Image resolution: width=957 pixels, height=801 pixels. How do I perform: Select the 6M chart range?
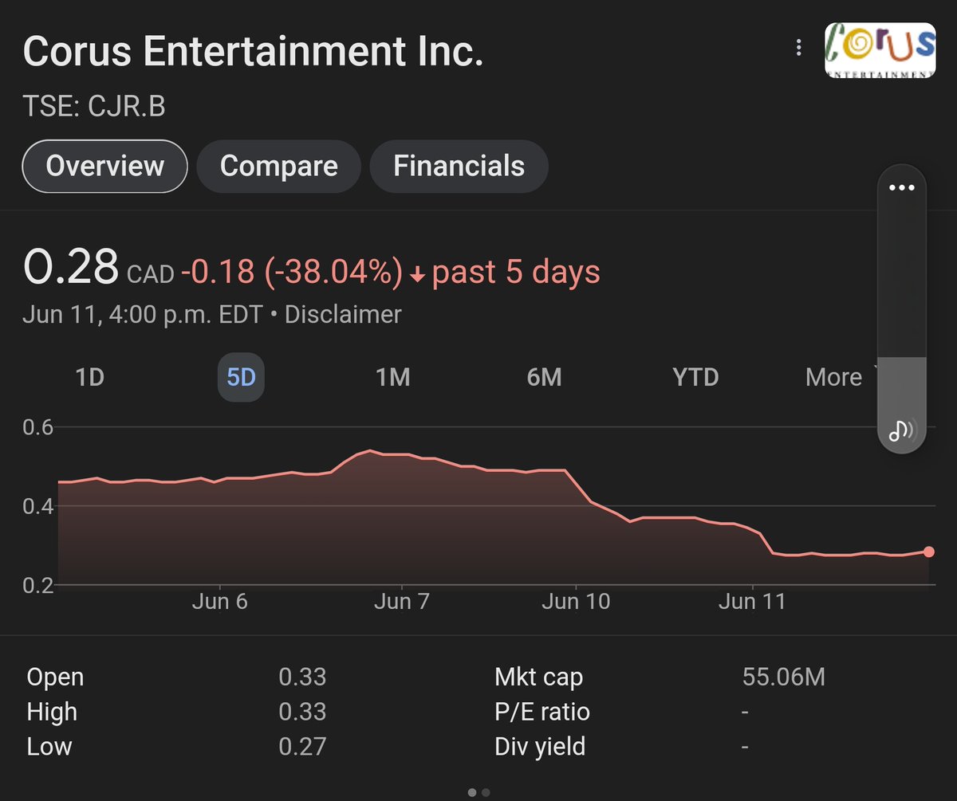pos(545,377)
